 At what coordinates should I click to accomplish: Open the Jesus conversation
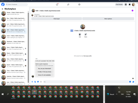[x=14, y=48]
